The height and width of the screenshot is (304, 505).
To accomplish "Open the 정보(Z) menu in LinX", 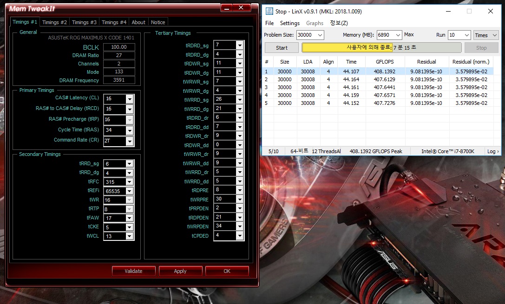I will coord(339,23).
